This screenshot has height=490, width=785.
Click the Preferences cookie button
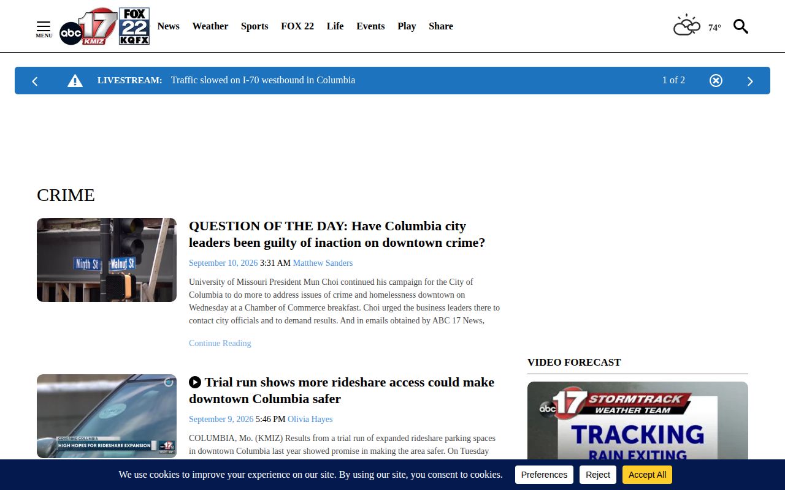coord(544,475)
